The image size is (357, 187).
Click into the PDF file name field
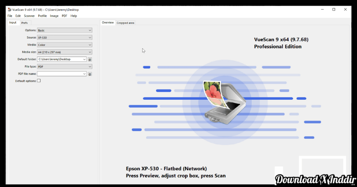(60, 74)
